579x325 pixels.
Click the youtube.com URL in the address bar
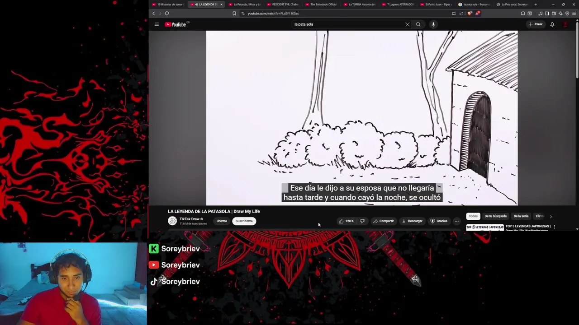click(273, 14)
